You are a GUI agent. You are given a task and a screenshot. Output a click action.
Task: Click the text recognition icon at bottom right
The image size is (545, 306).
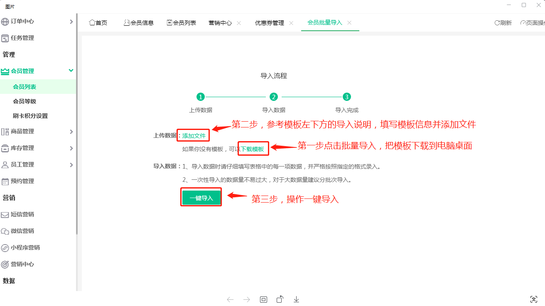pos(534,299)
